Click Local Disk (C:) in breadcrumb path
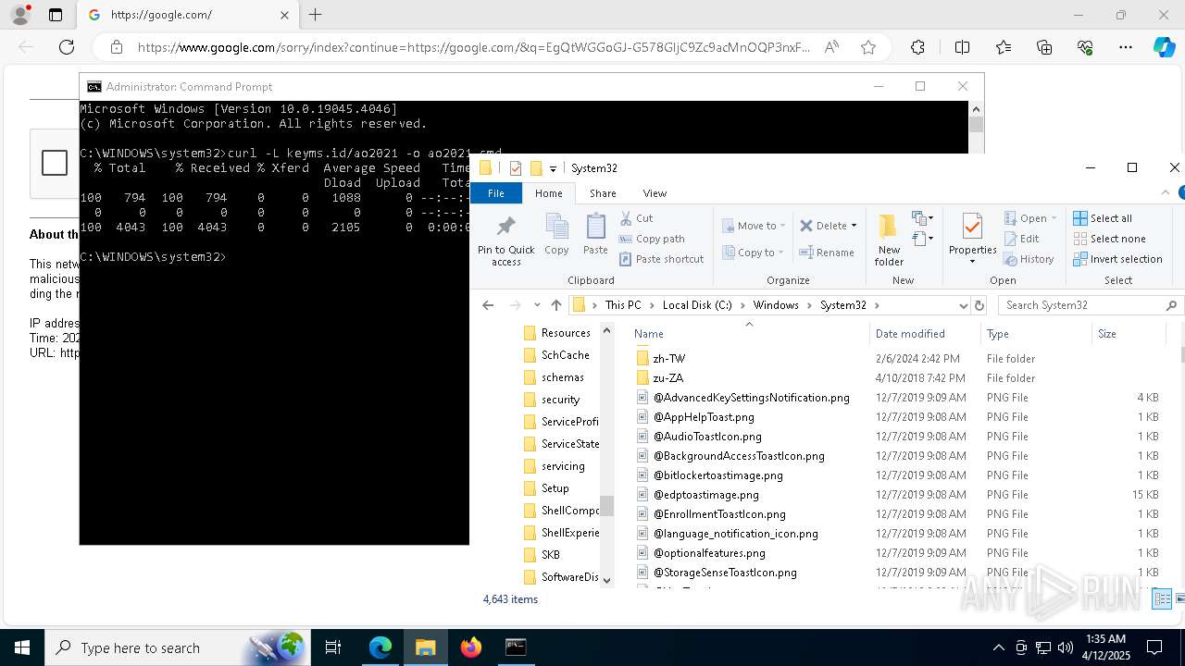1185x666 pixels. point(697,305)
